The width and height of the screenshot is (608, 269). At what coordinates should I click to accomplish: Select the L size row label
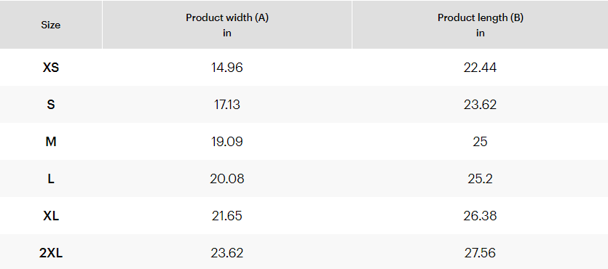coord(51,179)
